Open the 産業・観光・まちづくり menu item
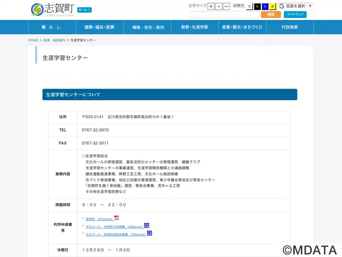 [242, 27]
